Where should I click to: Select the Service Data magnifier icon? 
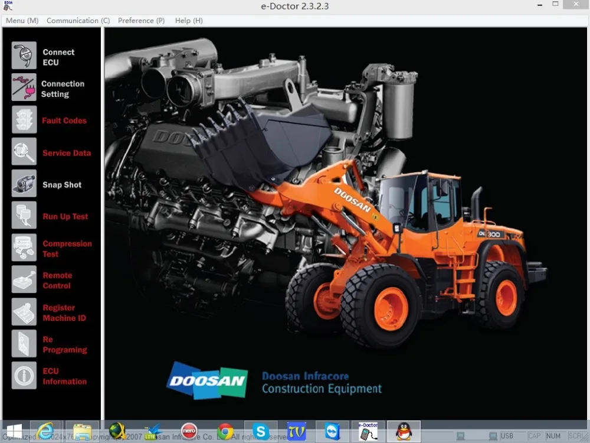pos(23,152)
